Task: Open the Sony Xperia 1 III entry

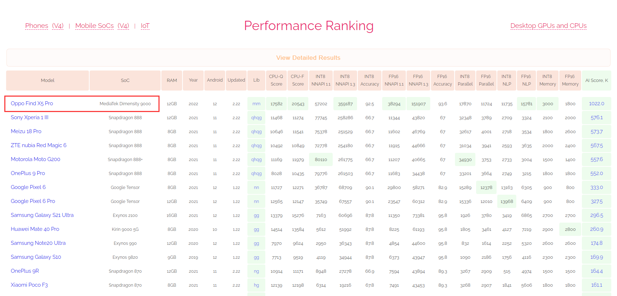Action: tap(29, 117)
